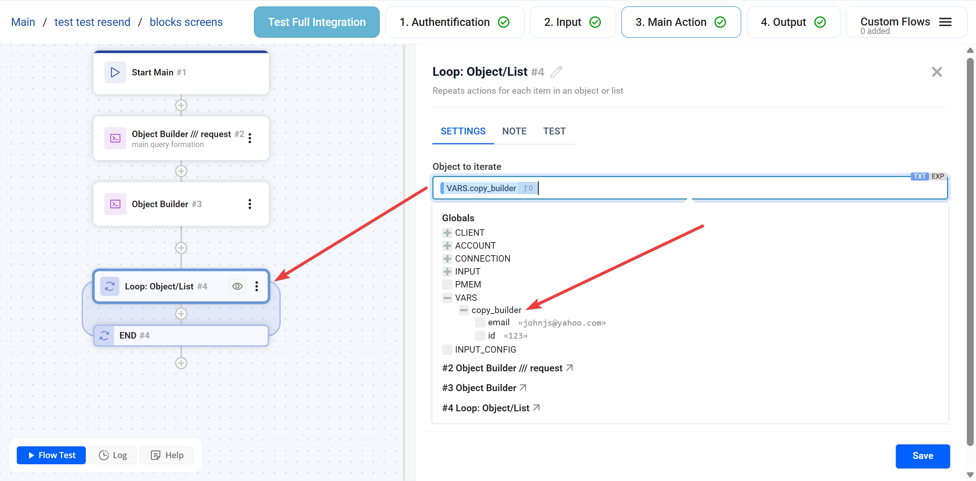
Task: Collapse the copy_builder node
Action: [464, 310]
